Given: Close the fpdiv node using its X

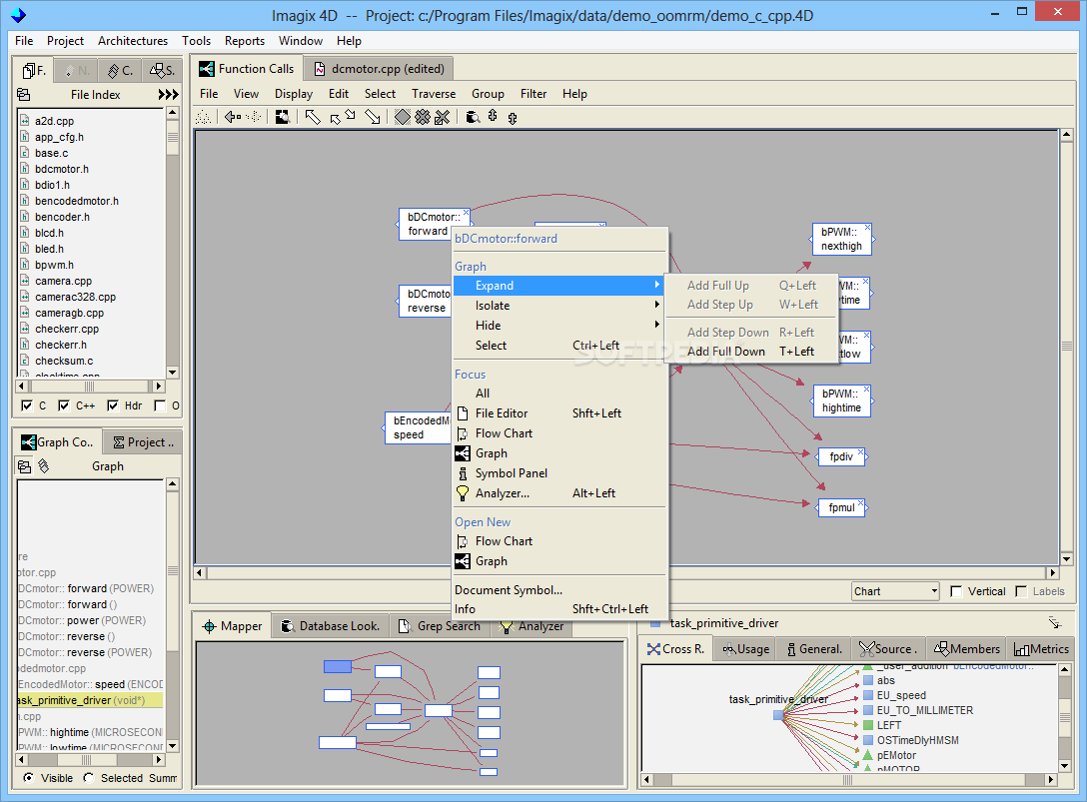Looking at the screenshot, I should [x=860, y=452].
